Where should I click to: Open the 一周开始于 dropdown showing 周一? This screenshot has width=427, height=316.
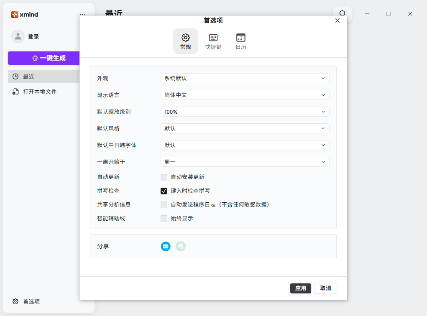point(245,162)
